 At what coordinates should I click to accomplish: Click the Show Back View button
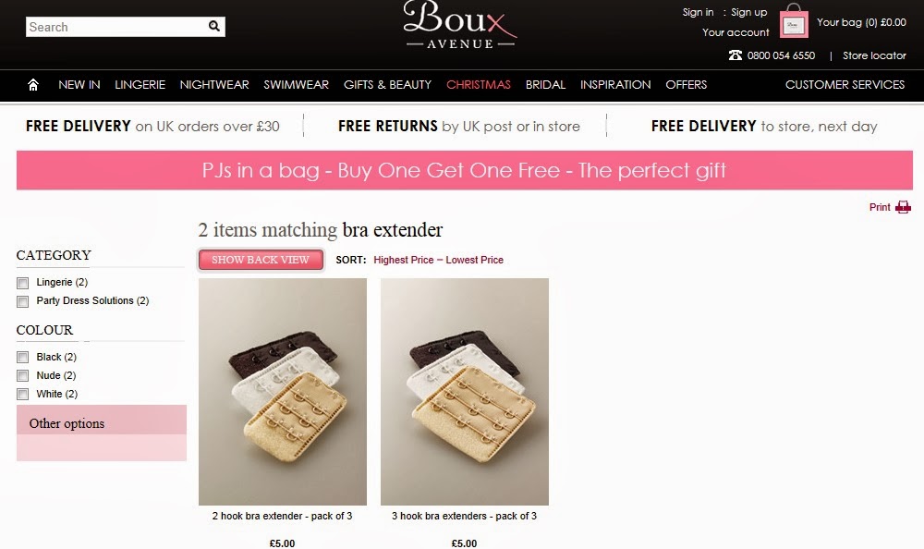(x=261, y=260)
